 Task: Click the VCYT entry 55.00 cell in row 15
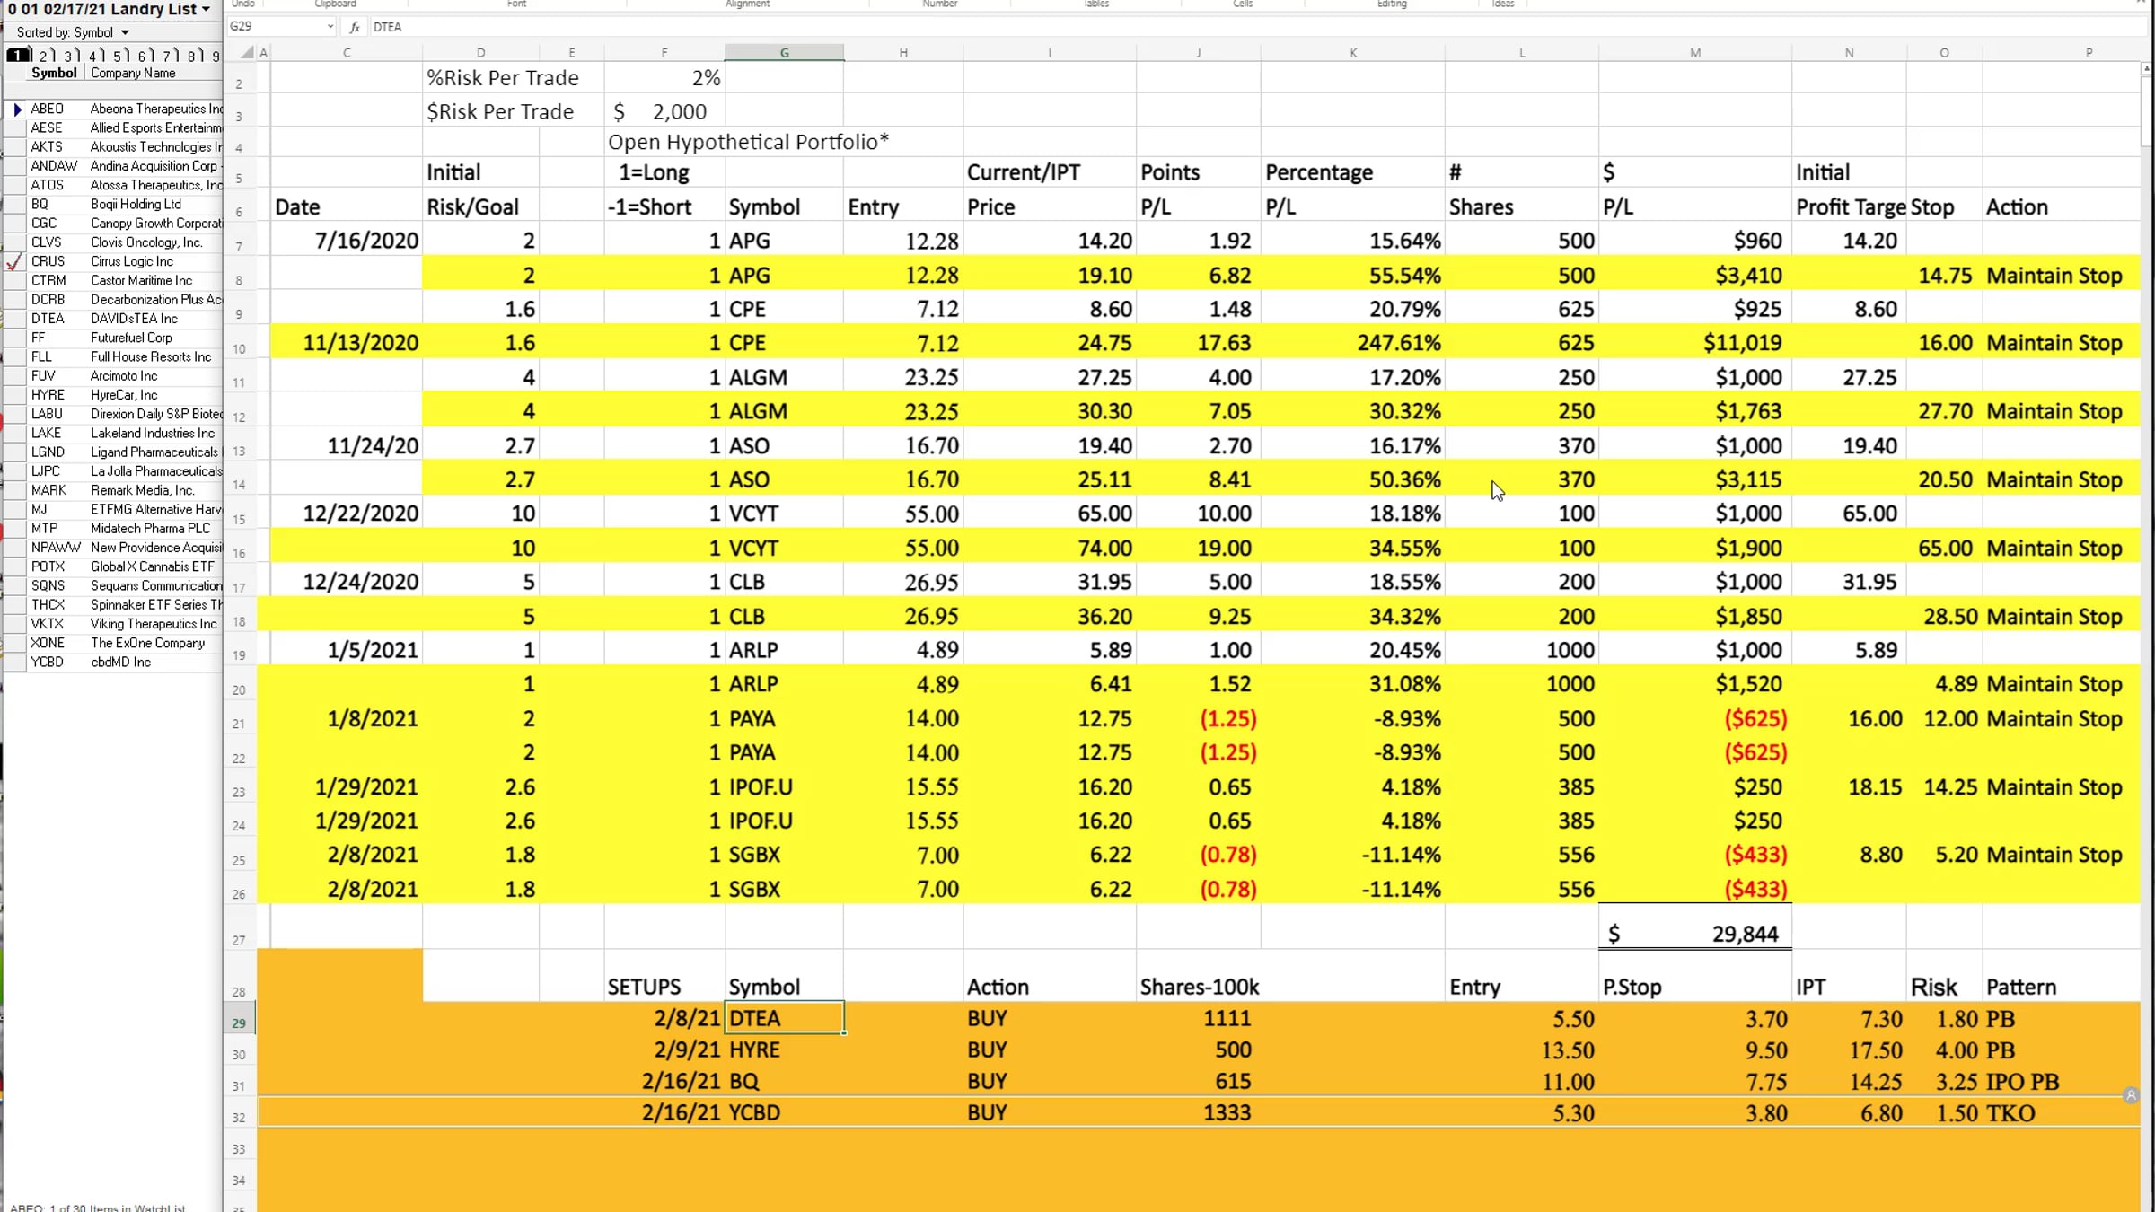[903, 514]
